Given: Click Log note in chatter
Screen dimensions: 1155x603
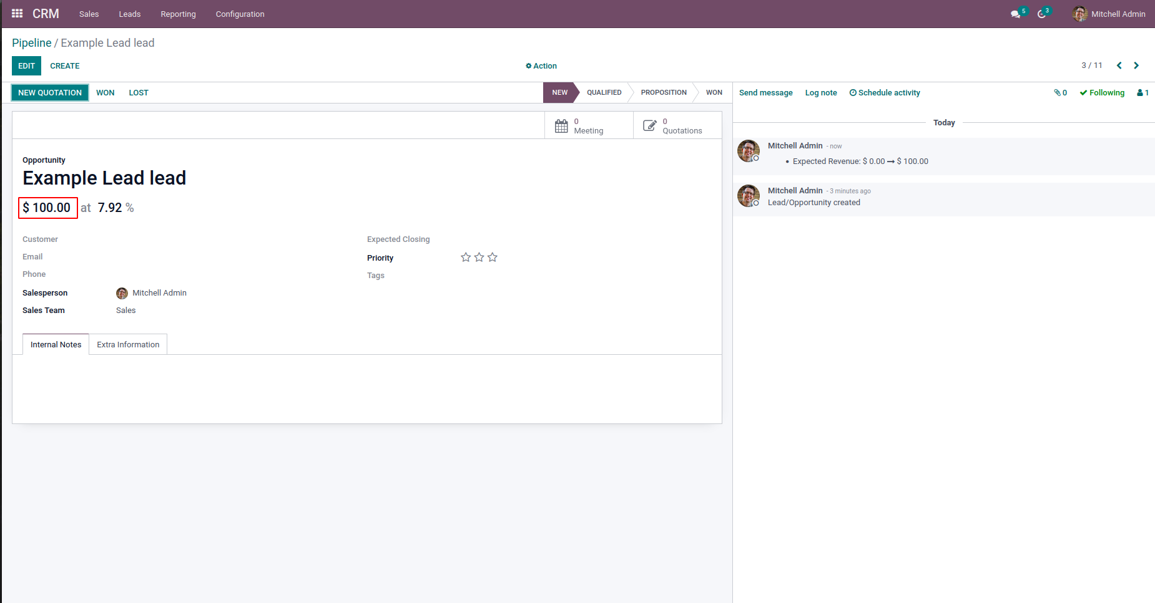Looking at the screenshot, I should click(821, 93).
